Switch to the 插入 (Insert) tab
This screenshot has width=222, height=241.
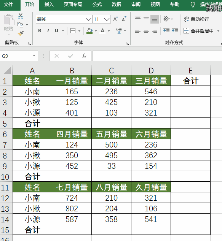[x=49, y=5]
